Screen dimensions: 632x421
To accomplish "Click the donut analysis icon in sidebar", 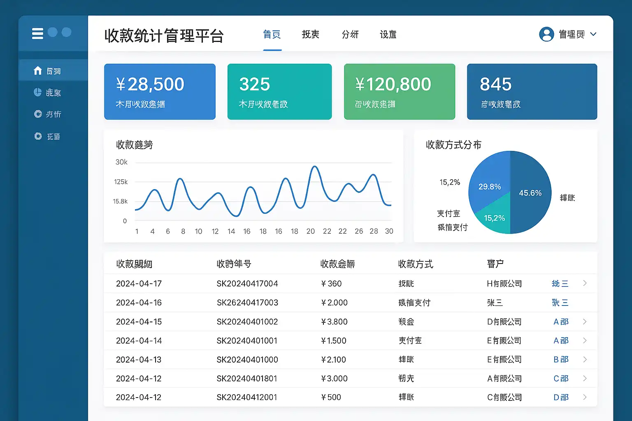I will (38, 114).
